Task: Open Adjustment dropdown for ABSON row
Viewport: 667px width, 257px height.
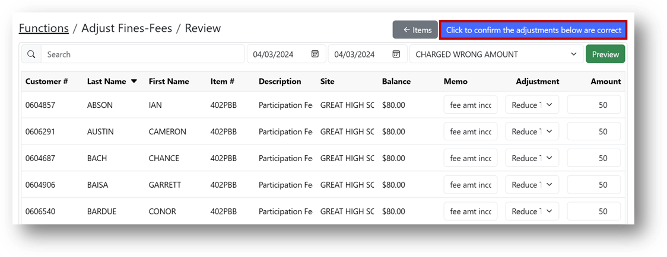Action: tap(532, 105)
